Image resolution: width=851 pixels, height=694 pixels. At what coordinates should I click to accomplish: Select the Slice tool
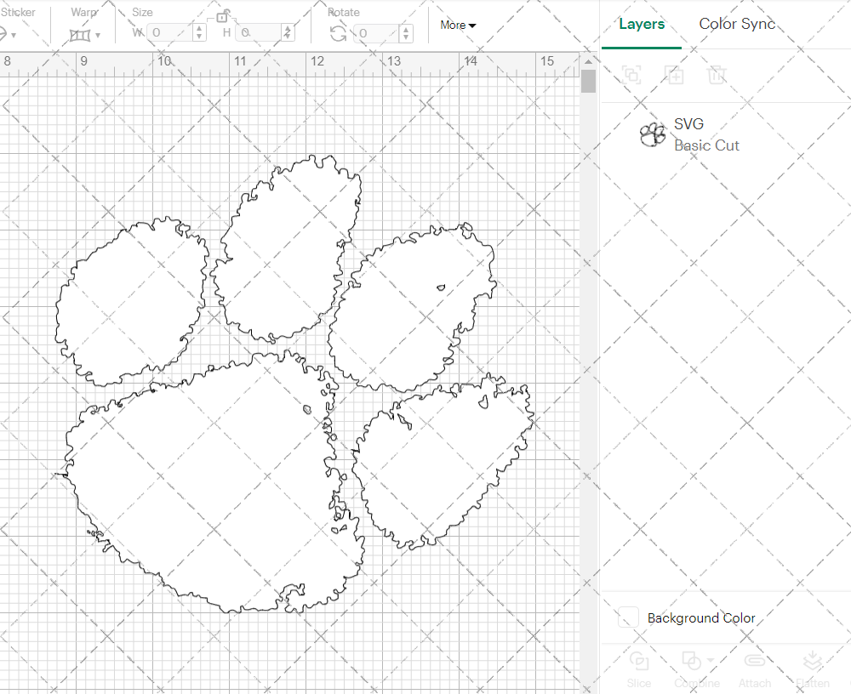pyautogui.click(x=639, y=661)
